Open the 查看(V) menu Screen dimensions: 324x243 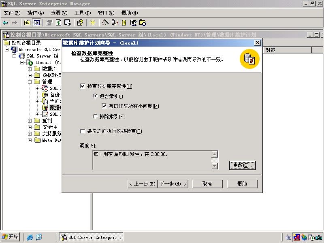coord(59,13)
